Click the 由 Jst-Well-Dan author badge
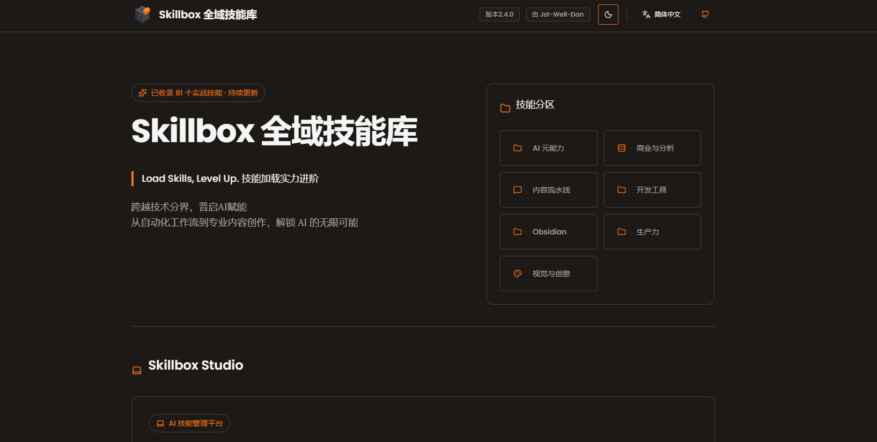Image resolution: width=877 pixels, height=442 pixels. (x=558, y=14)
